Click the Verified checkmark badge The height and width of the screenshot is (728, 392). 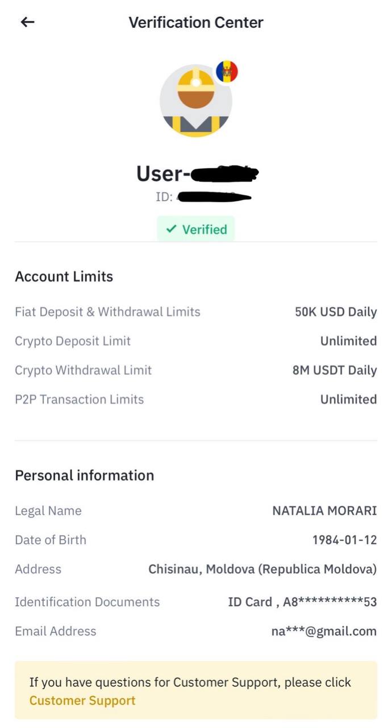click(x=196, y=229)
